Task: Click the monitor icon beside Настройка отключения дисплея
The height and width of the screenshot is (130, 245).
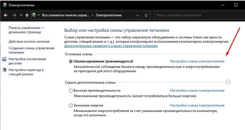Action: [x=4, y=59]
